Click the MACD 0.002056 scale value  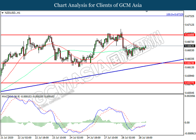(x=190, y=96)
